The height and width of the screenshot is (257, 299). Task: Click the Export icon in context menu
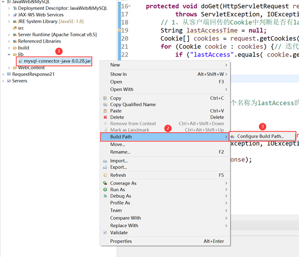tap(105, 167)
